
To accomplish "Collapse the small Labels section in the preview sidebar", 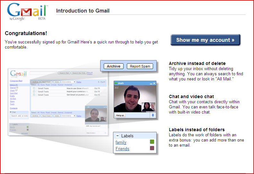I will coord(11,124).
